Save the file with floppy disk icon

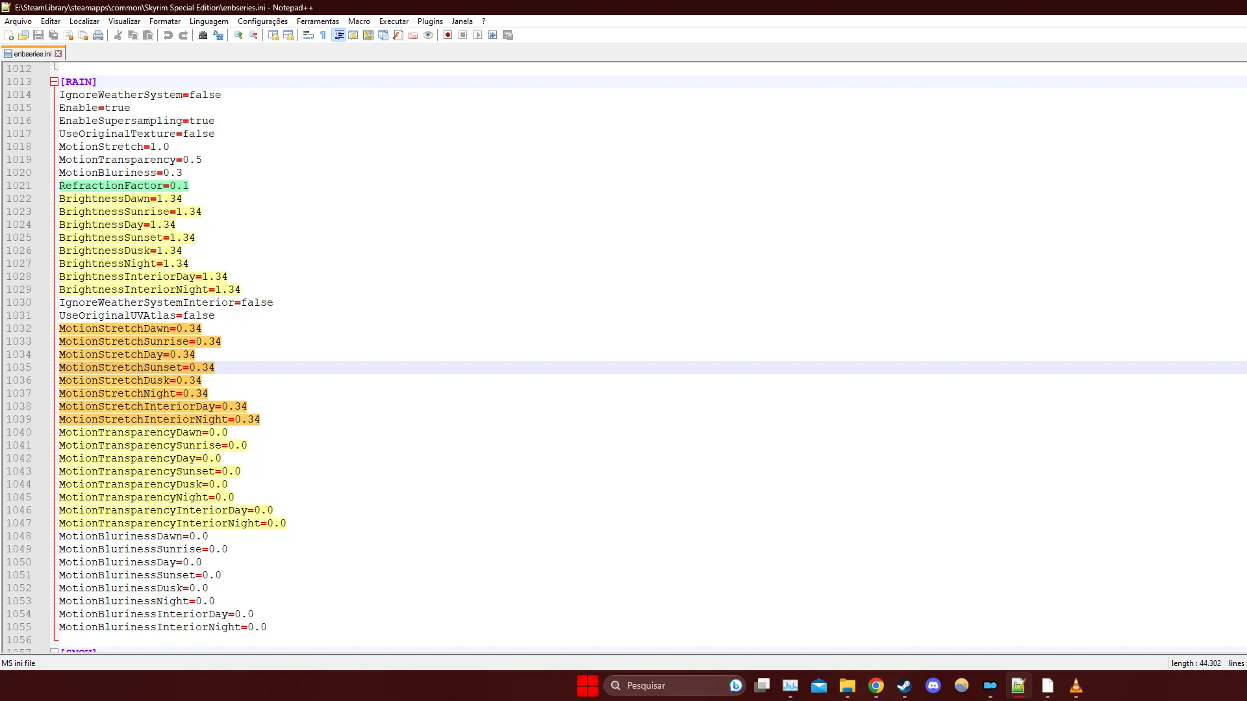pyautogui.click(x=38, y=35)
